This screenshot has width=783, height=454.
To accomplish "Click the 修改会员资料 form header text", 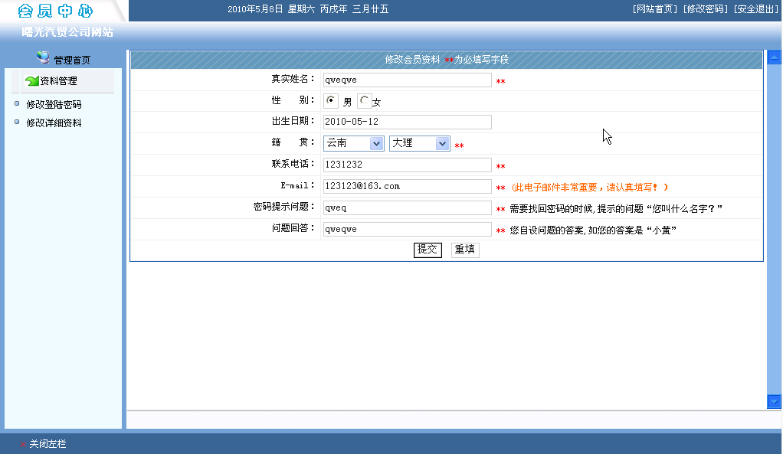I will 412,60.
